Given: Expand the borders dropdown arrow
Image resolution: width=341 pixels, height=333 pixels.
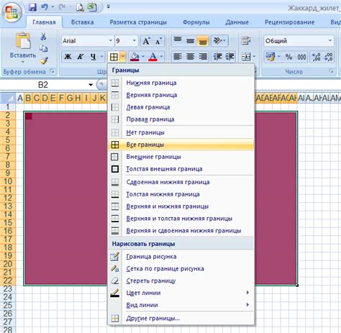Looking at the screenshot, I should click(122, 57).
